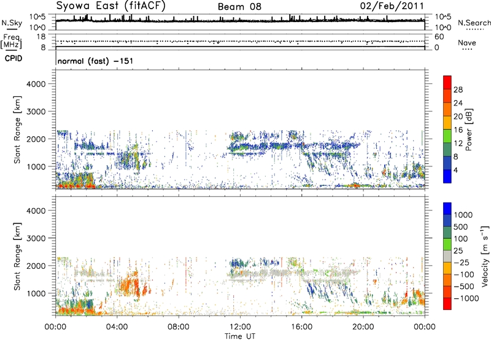
Task: Click the 'Beam 08' label
Action: click(x=239, y=7)
